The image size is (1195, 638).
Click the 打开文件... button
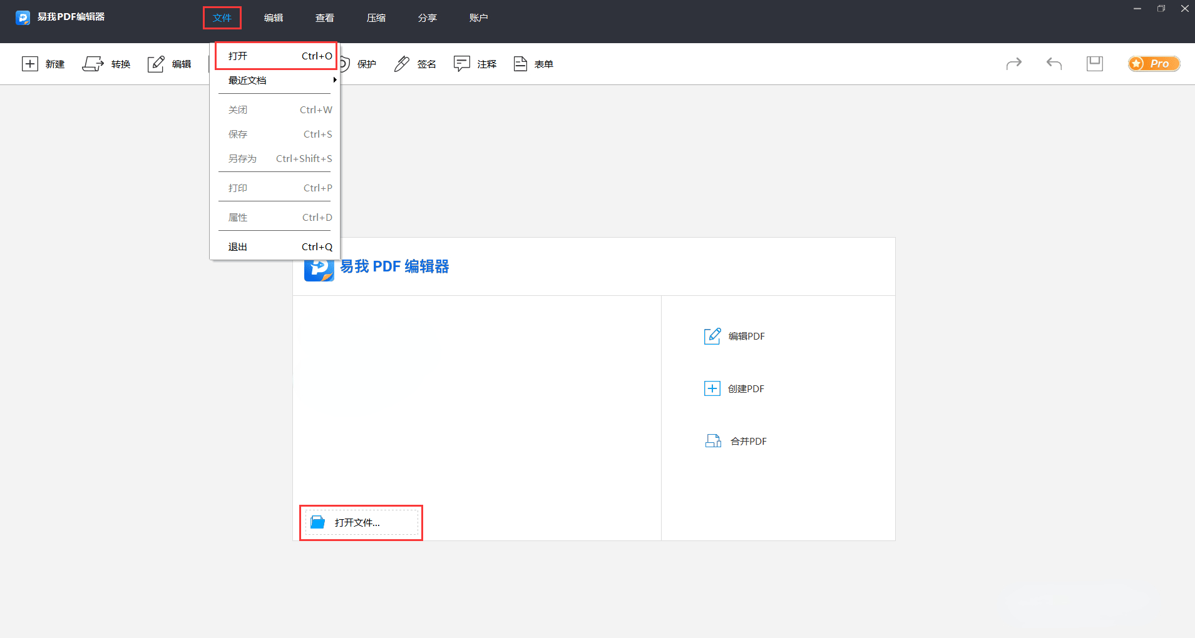(x=361, y=522)
